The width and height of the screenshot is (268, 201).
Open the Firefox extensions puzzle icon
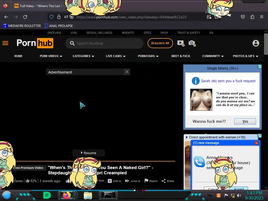coord(252,17)
